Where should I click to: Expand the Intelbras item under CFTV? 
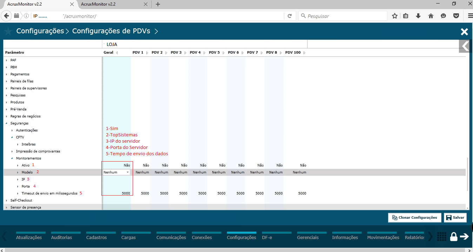point(18,144)
